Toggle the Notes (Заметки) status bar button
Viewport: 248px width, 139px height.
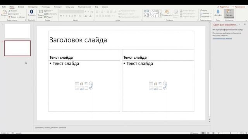194,133
